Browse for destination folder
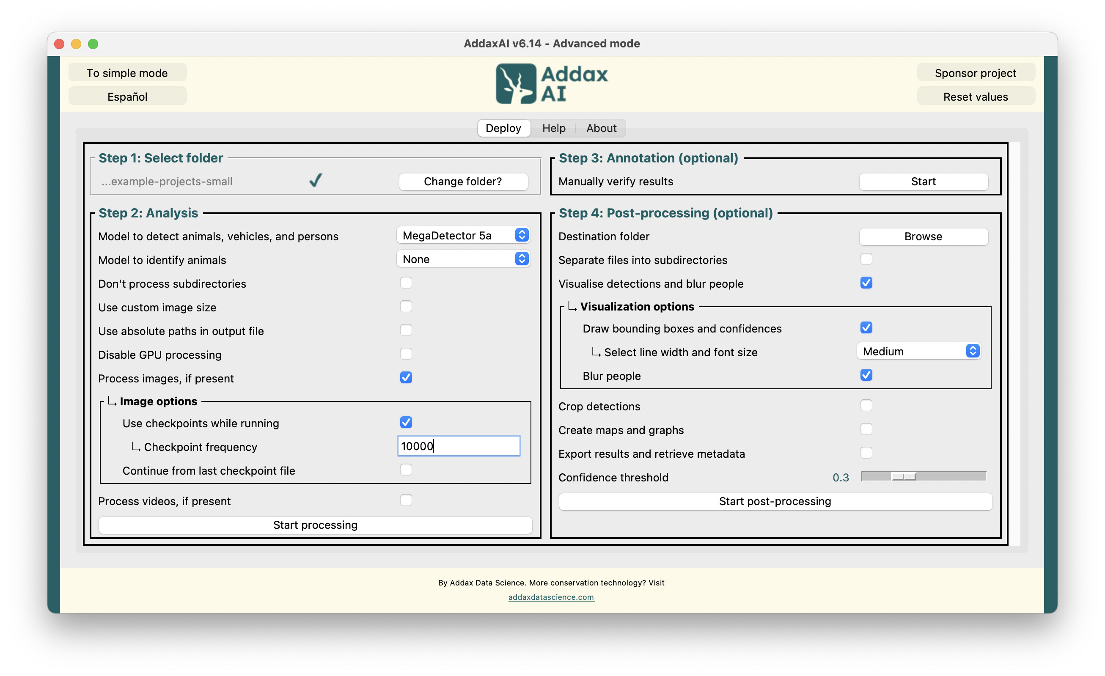Viewport: 1105px width, 676px height. point(924,236)
